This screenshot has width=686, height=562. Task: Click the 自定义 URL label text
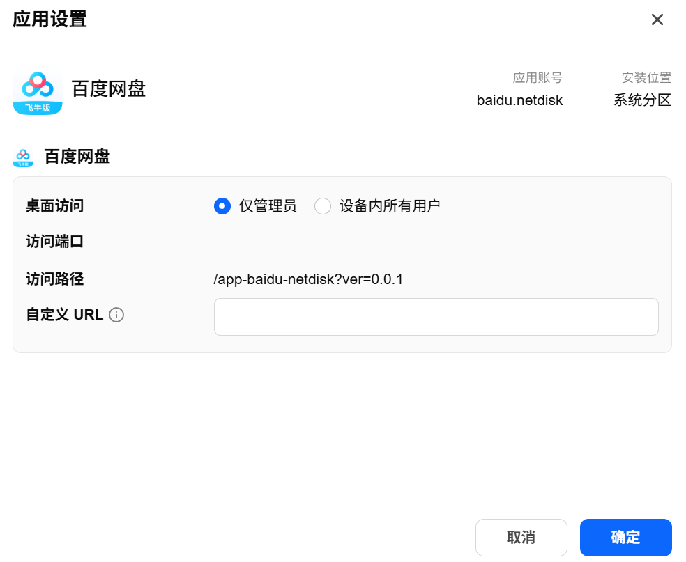coord(65,315)
